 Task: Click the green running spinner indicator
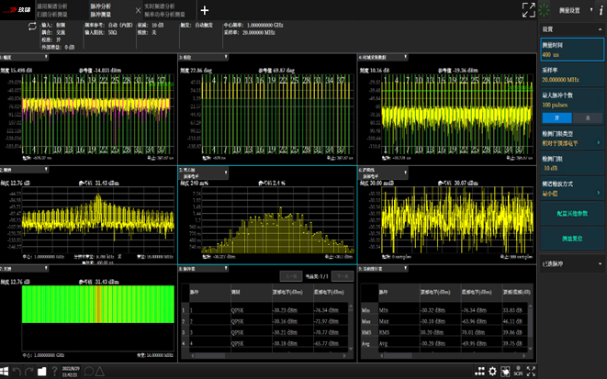coord(545,10)
